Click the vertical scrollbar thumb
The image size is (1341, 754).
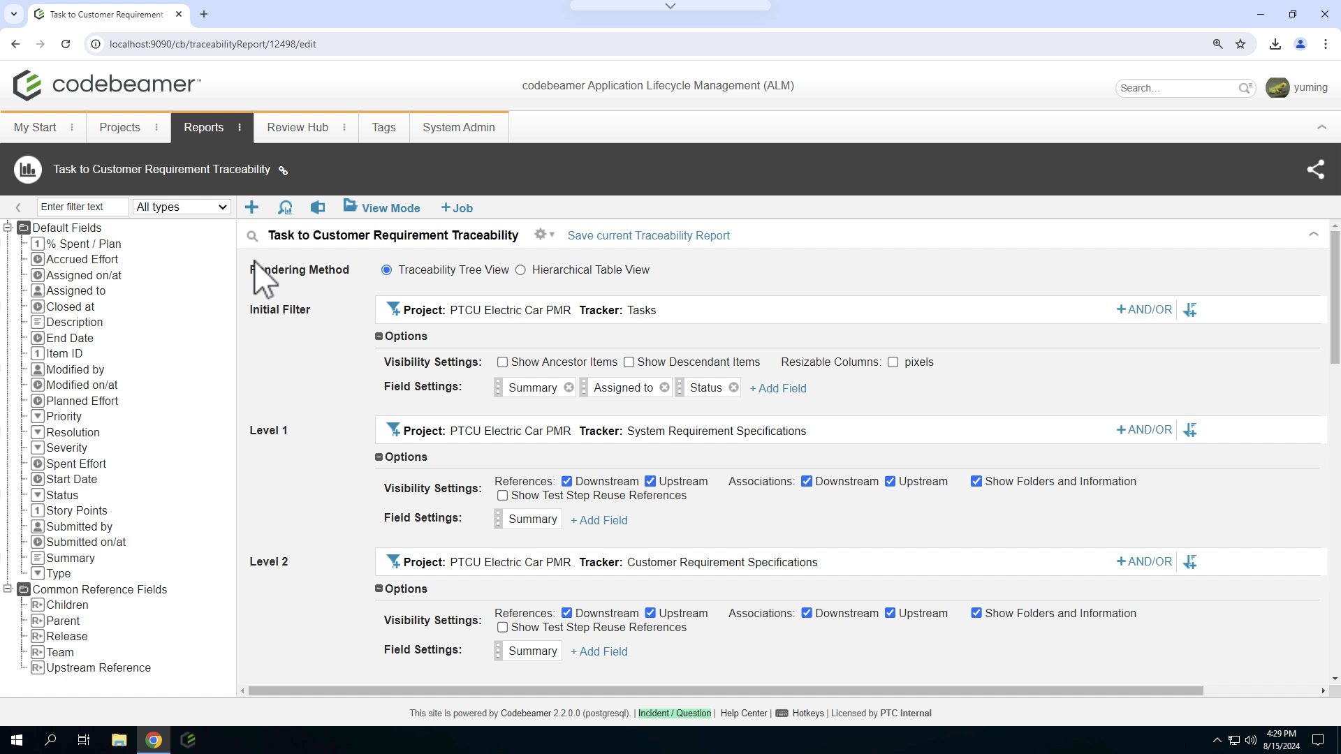(x=1335, y=297)
